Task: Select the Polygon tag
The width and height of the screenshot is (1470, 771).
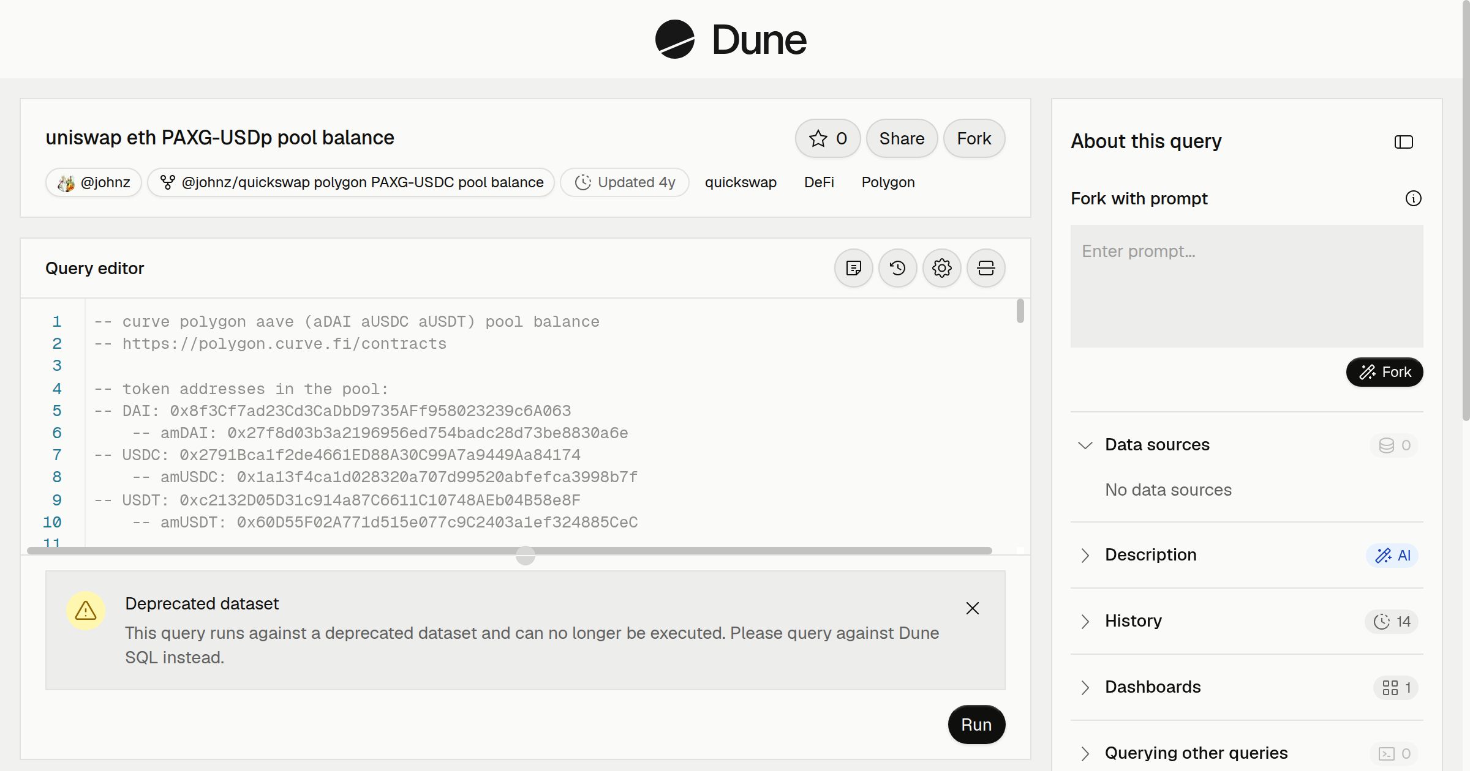Action: pyautogui.click(x=888, y=182)
